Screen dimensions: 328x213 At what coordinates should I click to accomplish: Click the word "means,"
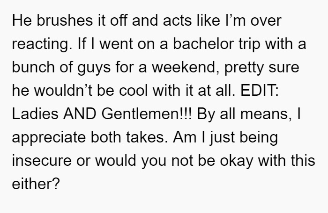click(x=266, y=114)
